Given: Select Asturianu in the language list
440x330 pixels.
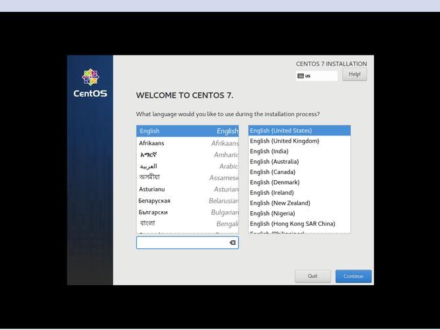Looking at the screenshot, I should click(188, 189).
